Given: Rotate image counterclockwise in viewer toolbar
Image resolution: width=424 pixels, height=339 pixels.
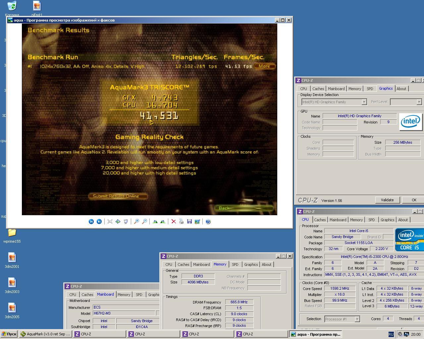Looking at the screenshot, I should [163, 221].
